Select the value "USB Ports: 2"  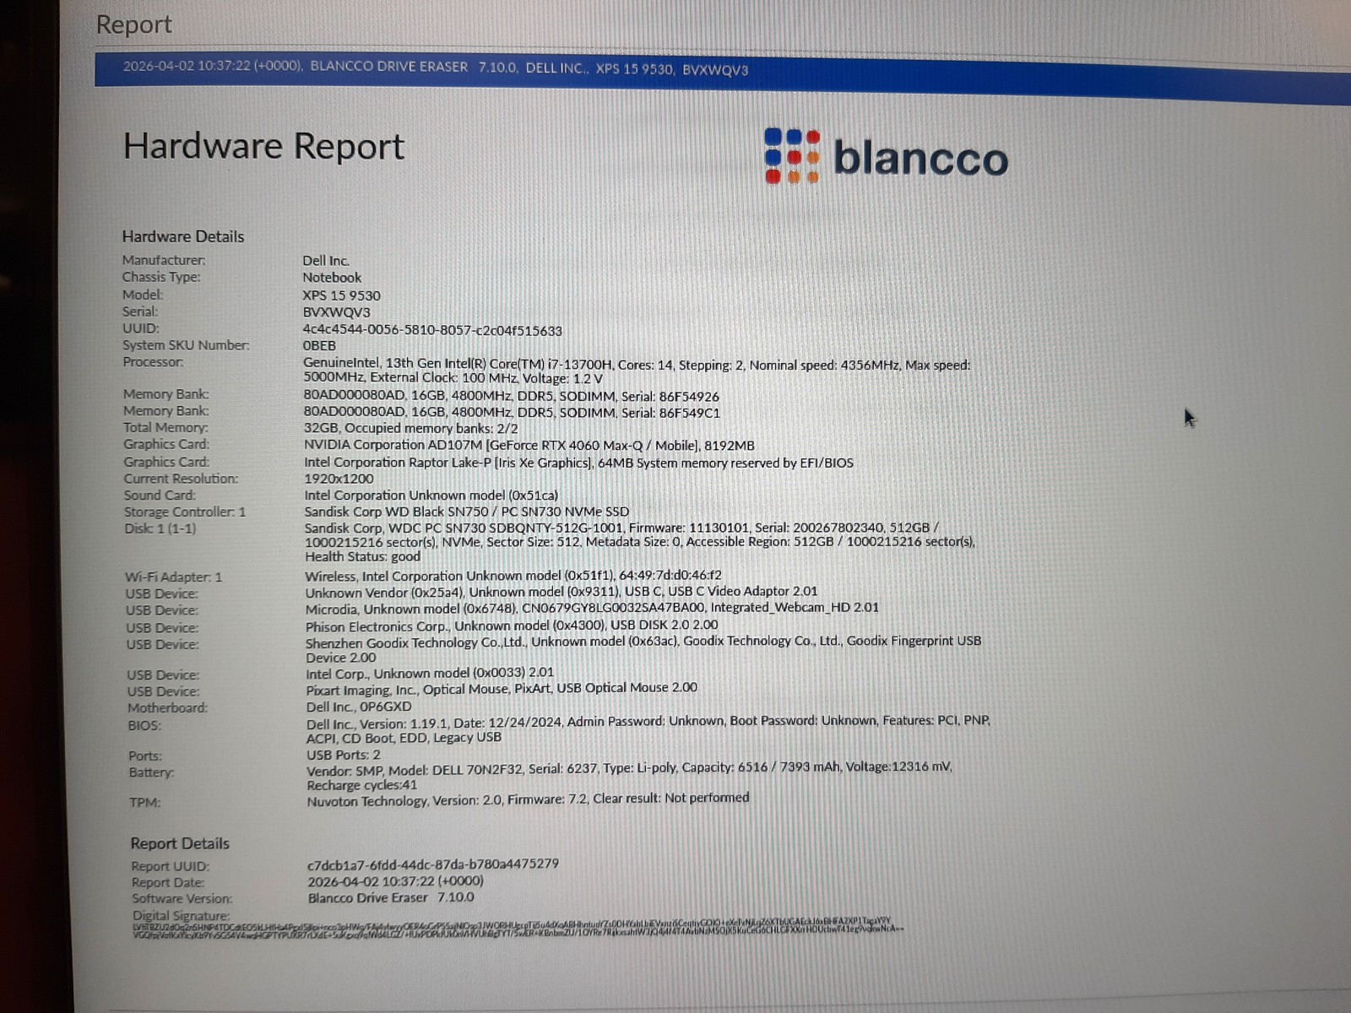click(344, 755)
